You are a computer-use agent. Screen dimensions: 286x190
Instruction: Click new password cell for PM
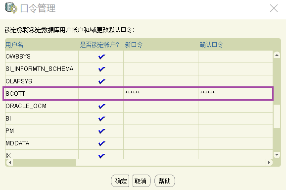161,131
